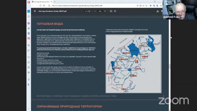The image size is (197, 111).
Task: Open history clock icon in sidebar
Action: tap(29, 62)
